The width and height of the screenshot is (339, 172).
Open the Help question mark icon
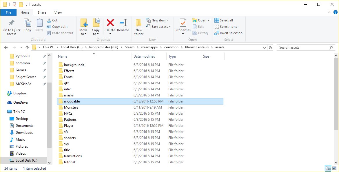tap(335, 12)
